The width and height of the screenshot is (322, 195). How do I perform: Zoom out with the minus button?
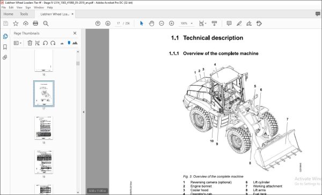[x=162, y=24]
